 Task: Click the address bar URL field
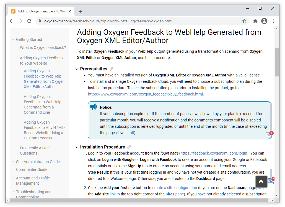click(x=142, y=21)
